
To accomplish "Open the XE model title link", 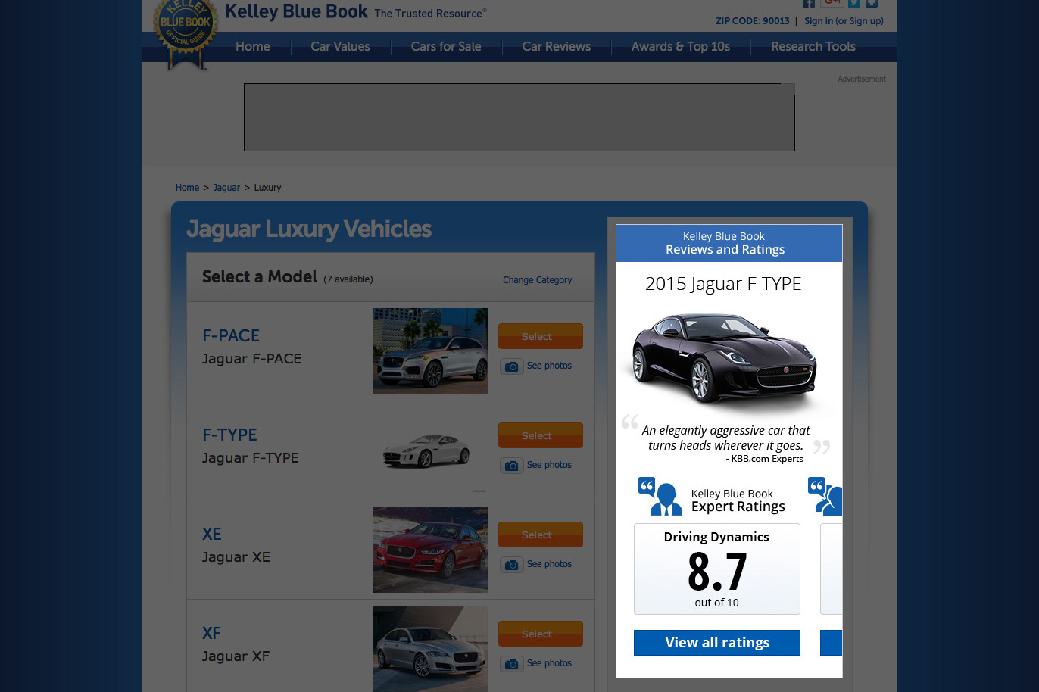I will pyautogui.click(x=212, y=534).
